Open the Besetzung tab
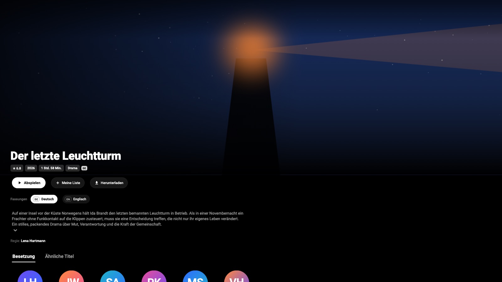 [24, 256]
